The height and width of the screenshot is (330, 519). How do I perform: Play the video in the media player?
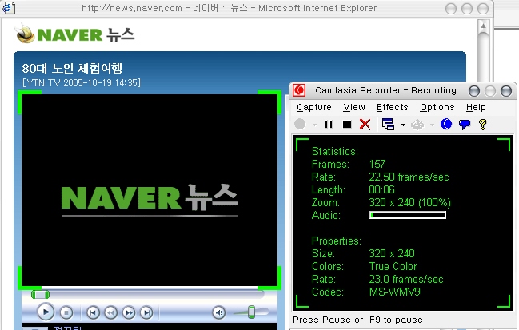(x=46, y=312)
